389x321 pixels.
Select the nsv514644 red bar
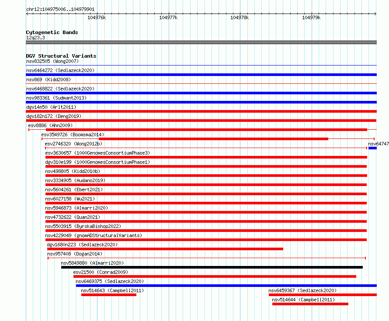310,304
